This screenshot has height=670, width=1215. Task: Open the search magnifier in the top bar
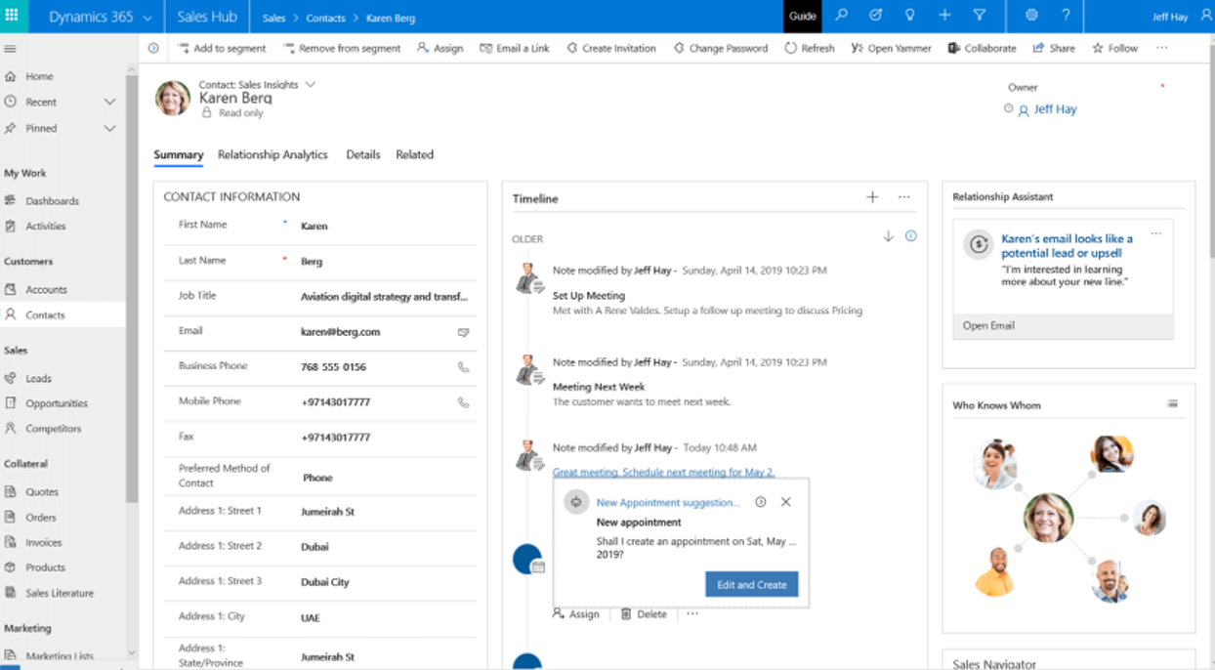[x=841, y=16]
